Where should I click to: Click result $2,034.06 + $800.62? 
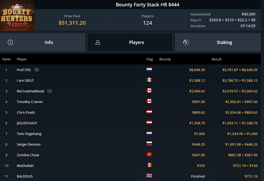[241, 112]
